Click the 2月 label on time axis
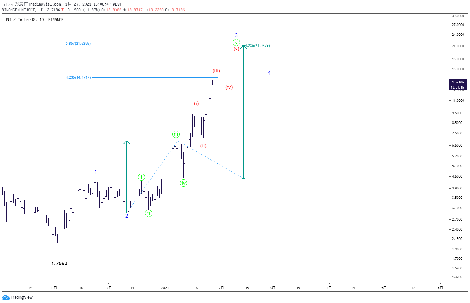 click(221, 288)
